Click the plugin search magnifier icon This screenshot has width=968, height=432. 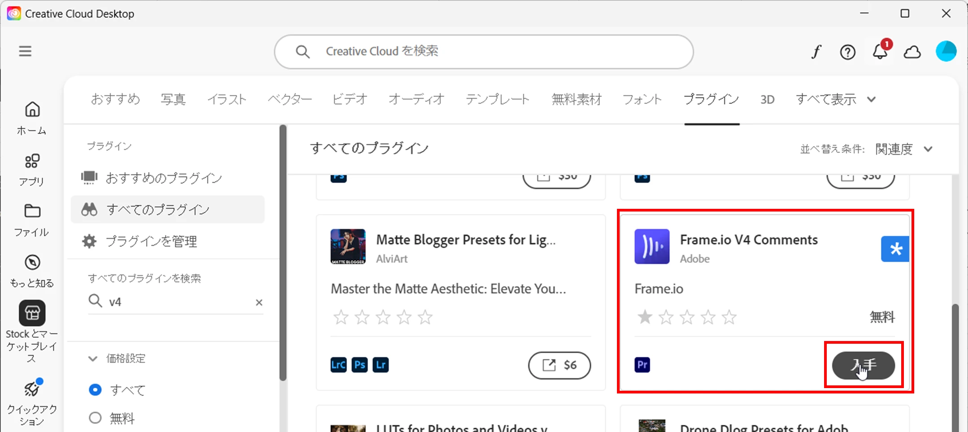[95, 301]
